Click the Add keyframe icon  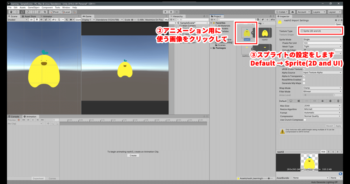[52, 124]
